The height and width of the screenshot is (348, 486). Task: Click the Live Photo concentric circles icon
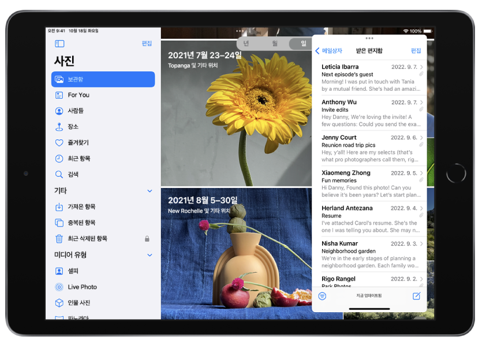tap(59, 287)
